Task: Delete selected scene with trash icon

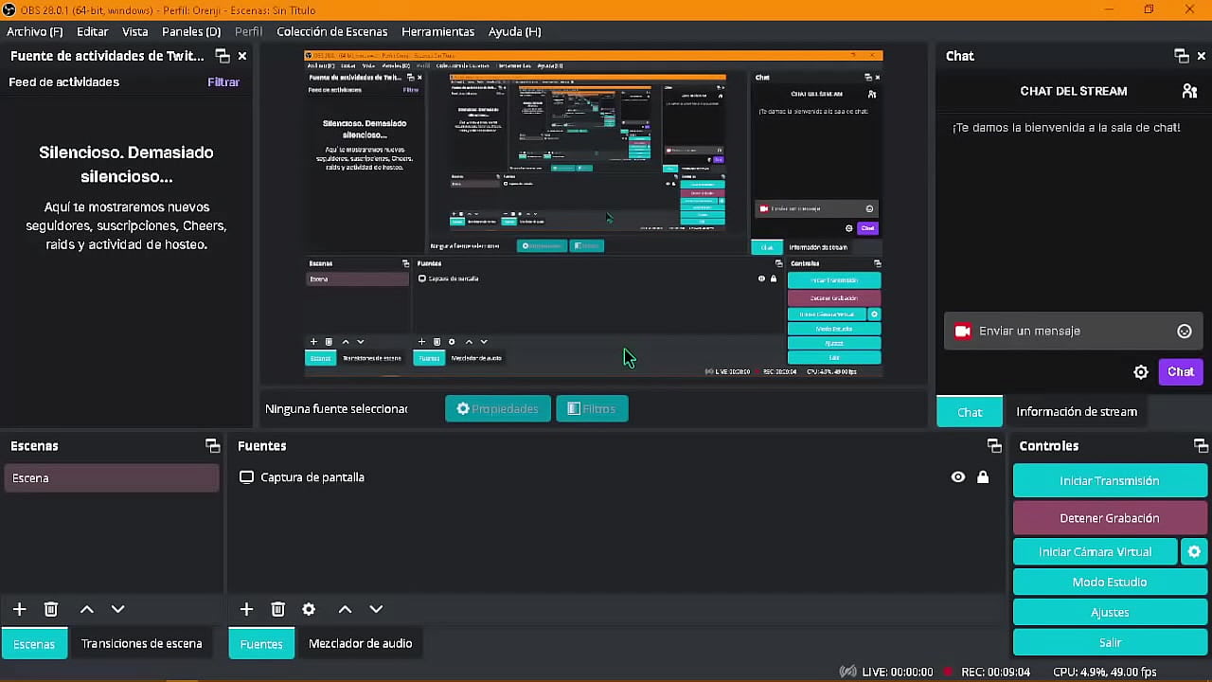Action: click(51, 609)
